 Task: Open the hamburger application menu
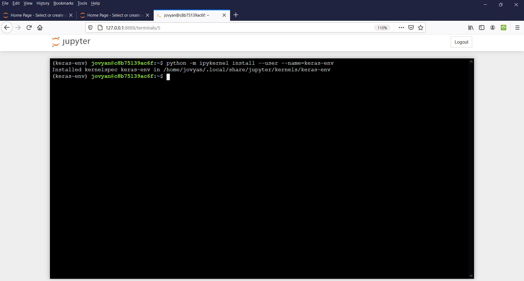pyautogui.click(x=517, y=28)
